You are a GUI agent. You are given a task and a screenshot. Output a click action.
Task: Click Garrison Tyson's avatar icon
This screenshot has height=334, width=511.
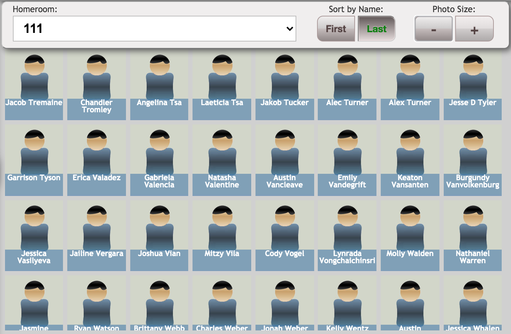[x=34, y=152]
